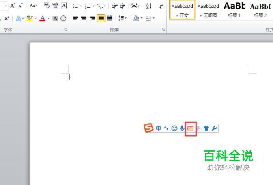Image resolution: width=273 pixels, height=185 pixels.
Task: Open the Paragraph (段落) dialog launcher
Action: (163, 30)
